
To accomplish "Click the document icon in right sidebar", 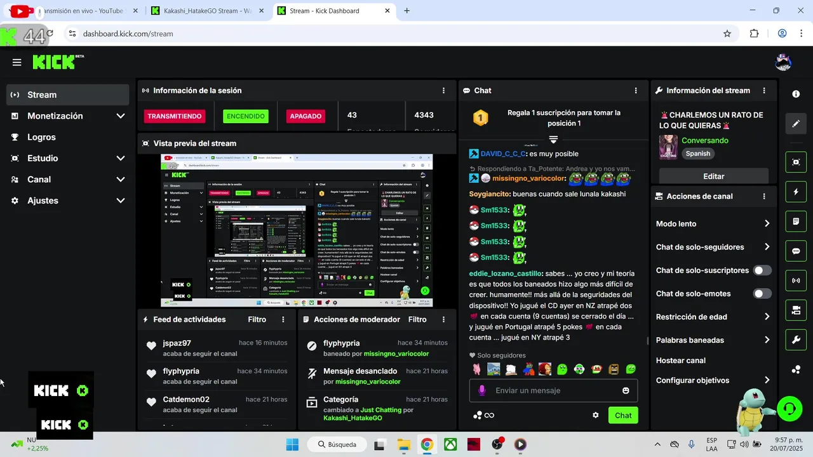I will coord(796,222).
